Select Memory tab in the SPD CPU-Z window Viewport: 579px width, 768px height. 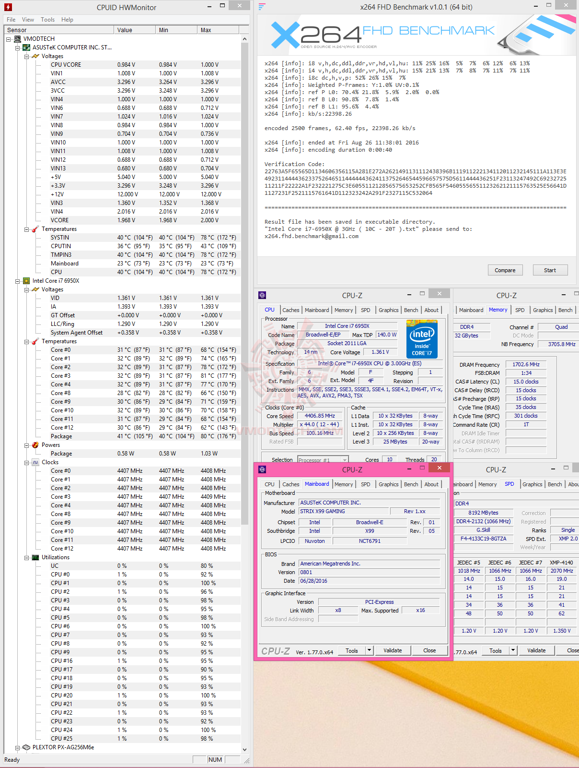click(x=487, y=484)
